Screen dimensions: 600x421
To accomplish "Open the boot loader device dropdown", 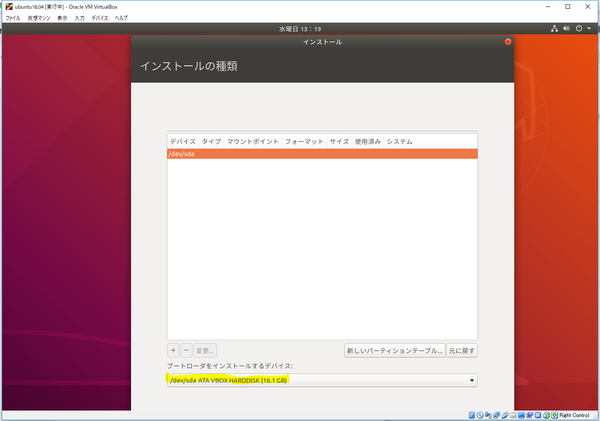I will (x=322, y=380).
